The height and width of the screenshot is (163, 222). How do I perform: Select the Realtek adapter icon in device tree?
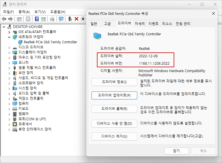point(20,42)
